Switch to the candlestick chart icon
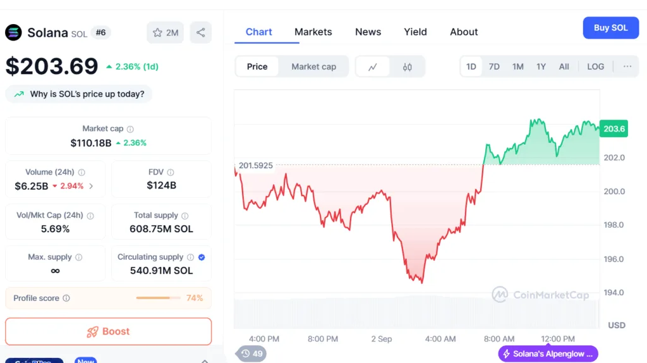The width and height of the screenshot is (647, 363). (x=408, y=66)
